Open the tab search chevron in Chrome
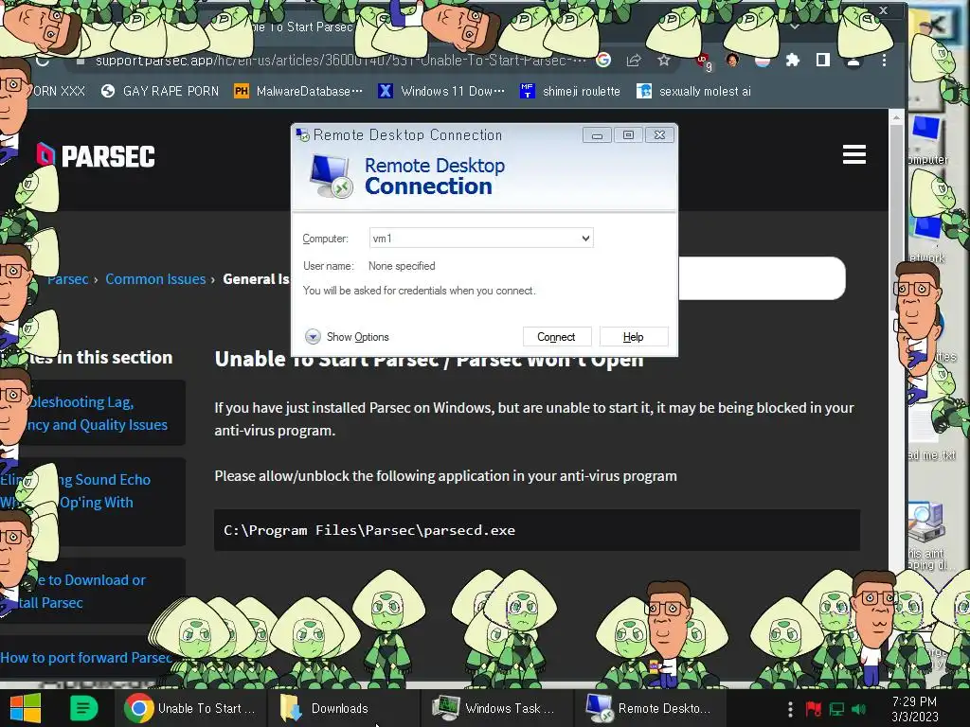Image resolution: width=970 pixels, height=727 pixels. (x=795, y=27)
